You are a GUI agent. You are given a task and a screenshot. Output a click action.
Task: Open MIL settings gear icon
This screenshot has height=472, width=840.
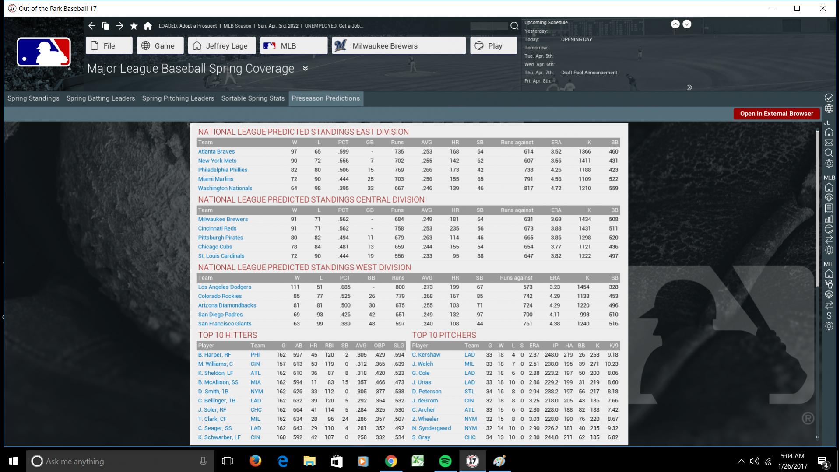pos(829,326)
